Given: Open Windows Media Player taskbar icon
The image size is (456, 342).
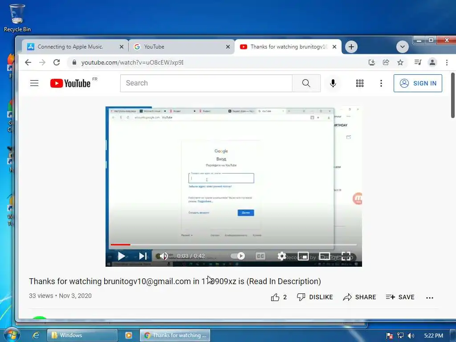Looking at the screenshot, I should [x=129, y=335].
